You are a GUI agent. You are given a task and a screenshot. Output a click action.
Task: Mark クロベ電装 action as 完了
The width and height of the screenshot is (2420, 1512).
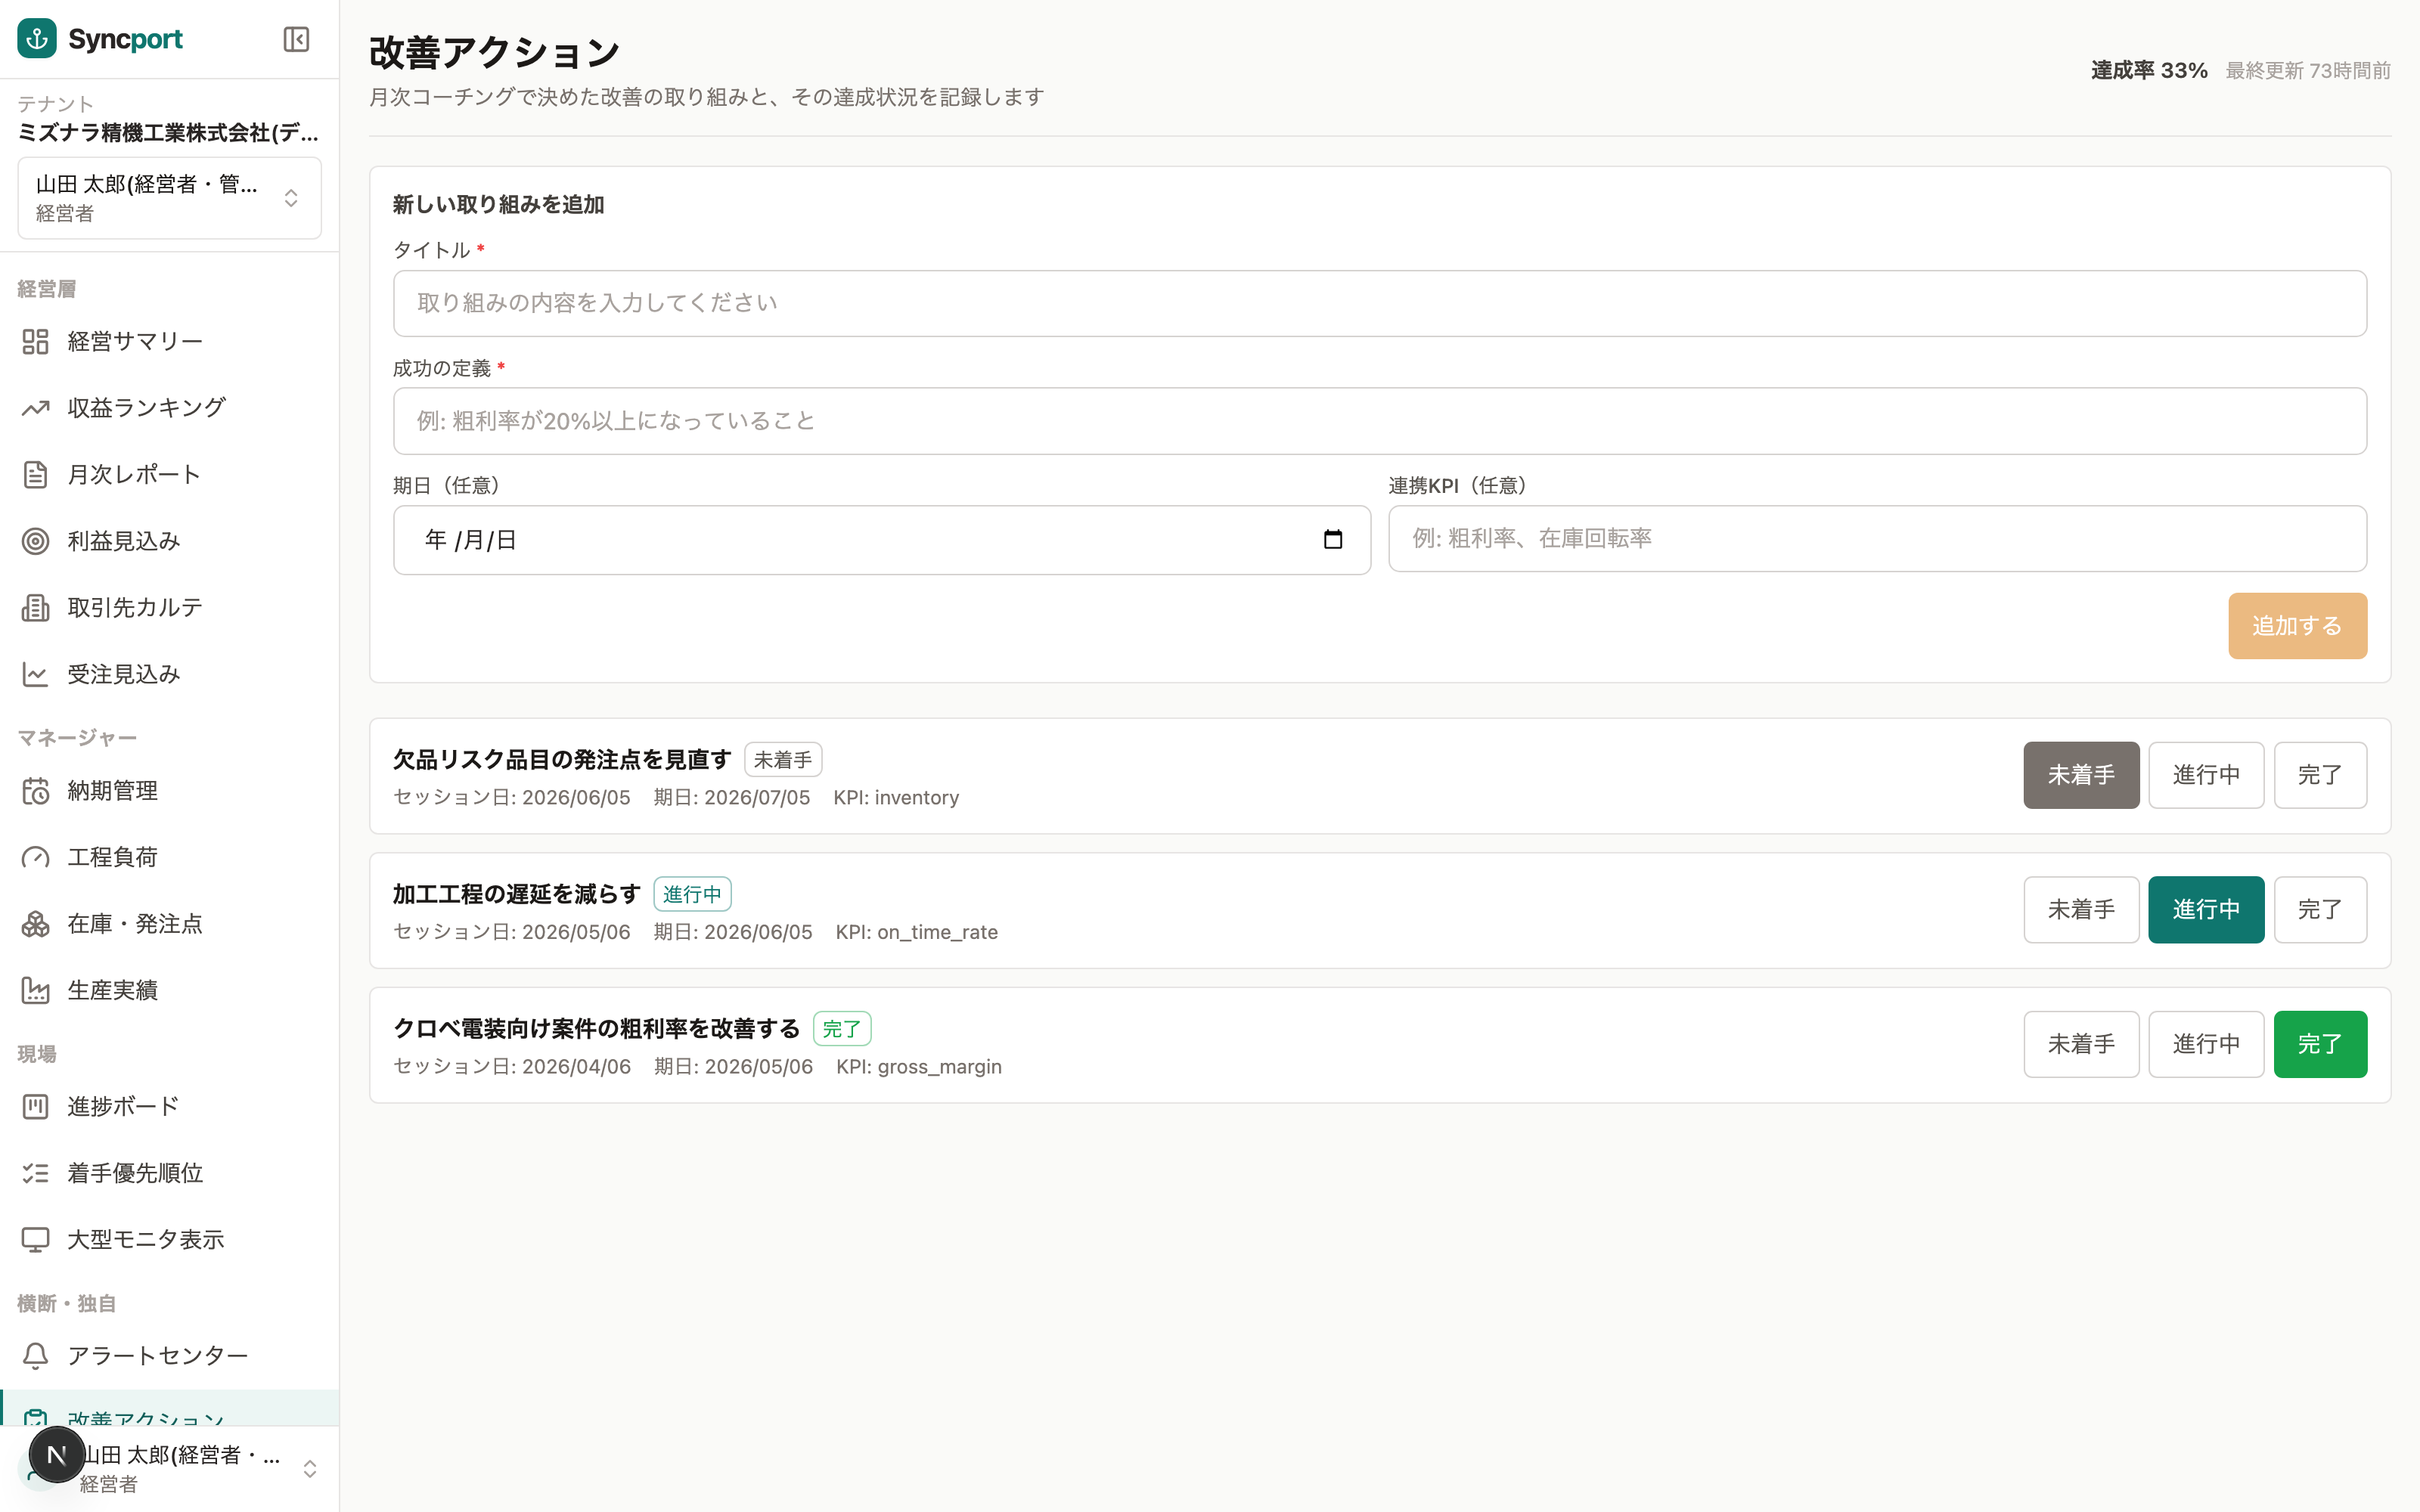point(2320,1044)
